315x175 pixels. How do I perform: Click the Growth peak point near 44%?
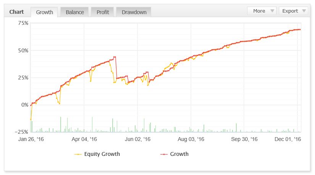coord(115,57)
